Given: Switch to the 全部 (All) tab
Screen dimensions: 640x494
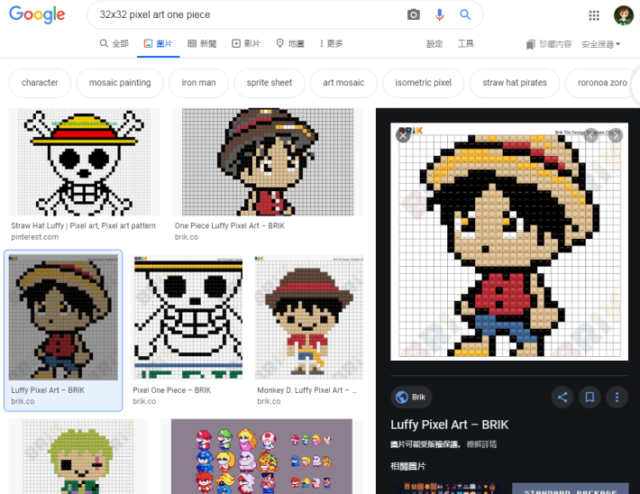Looking at the screenshot, I should (114, 43).
